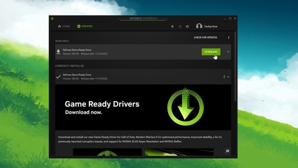The width and height of the screenshot is (298, 168).
Task: Close the GeForce Experience window
Action: coord(235,19)
